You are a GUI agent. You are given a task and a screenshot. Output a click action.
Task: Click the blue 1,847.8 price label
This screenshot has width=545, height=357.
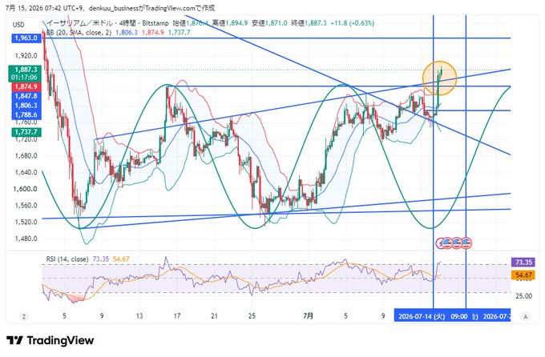pyautogui.click(x=26, y=96)
